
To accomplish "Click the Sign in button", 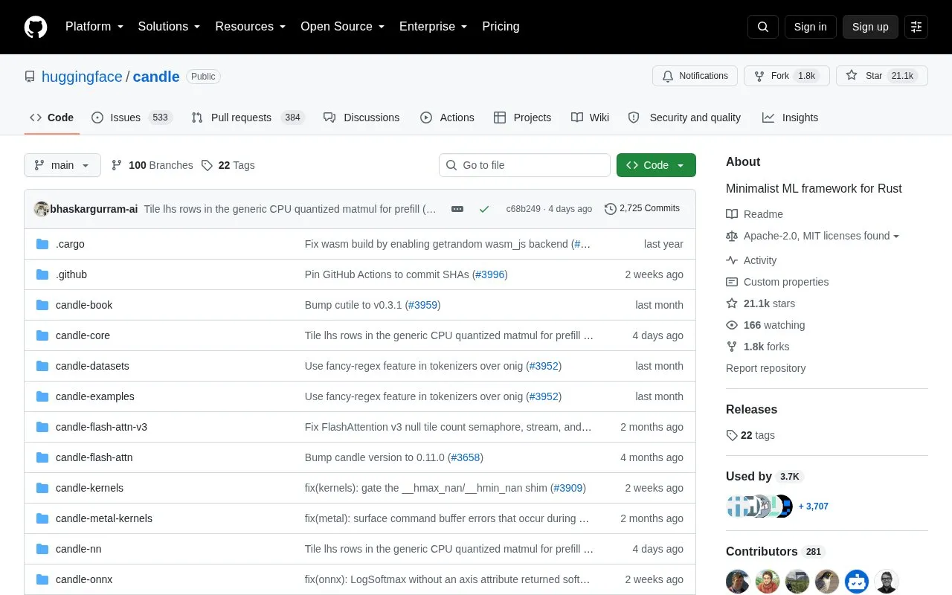I will coord(811,27).
